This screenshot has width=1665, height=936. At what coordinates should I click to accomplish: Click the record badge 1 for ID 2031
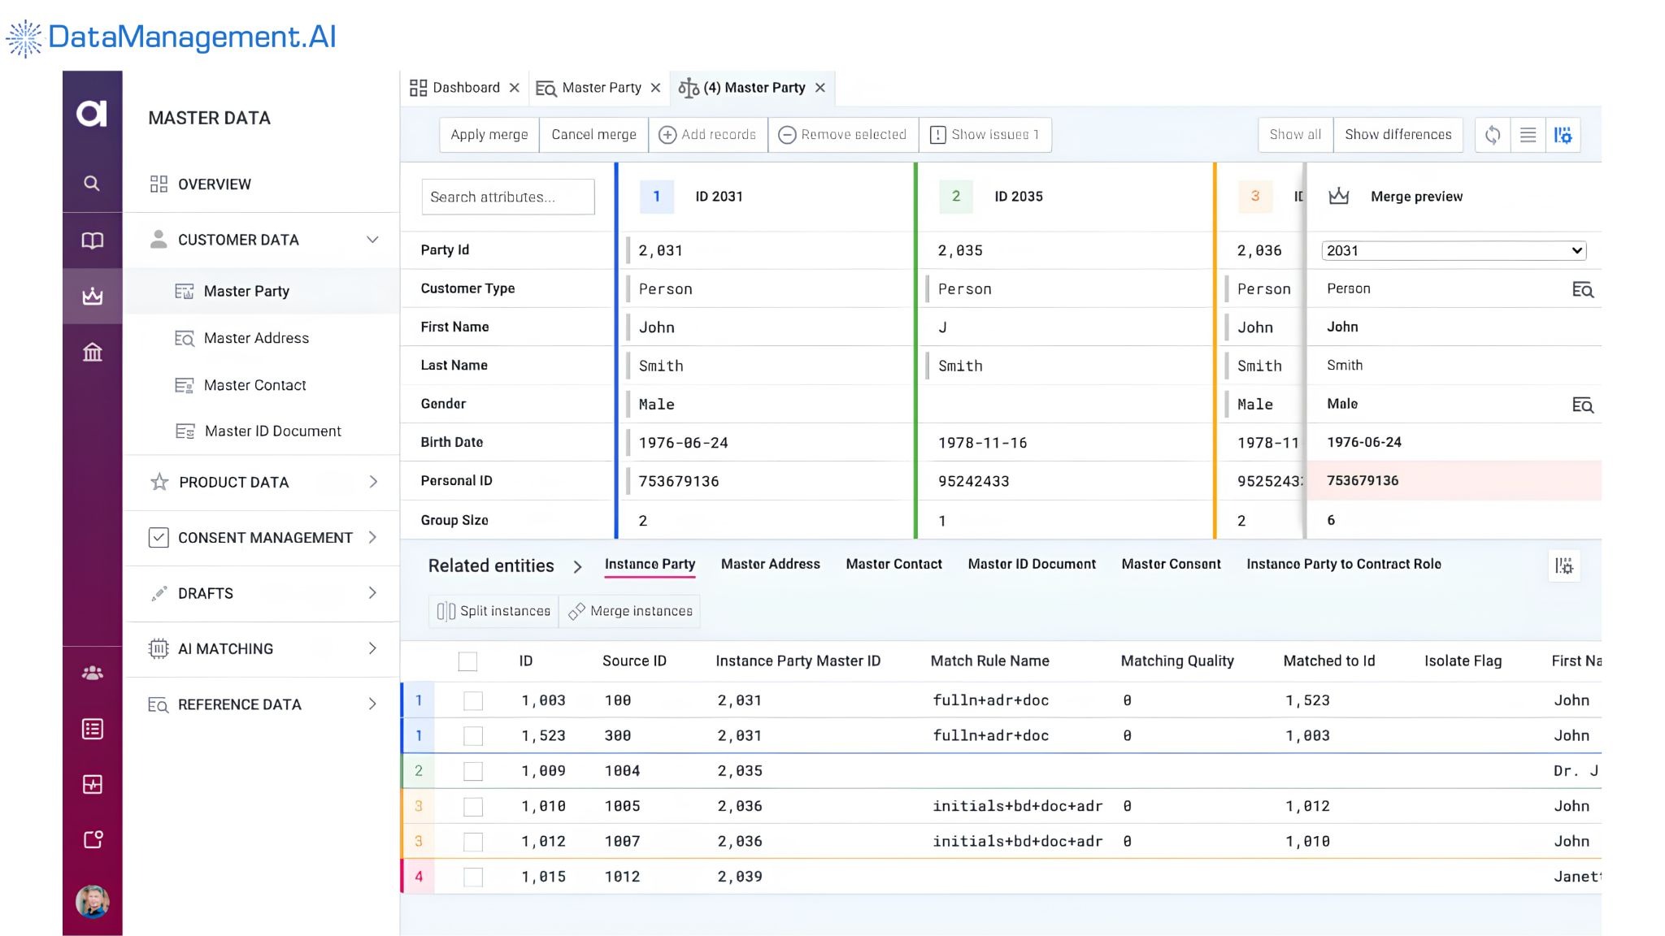click(x=657, y=197)
